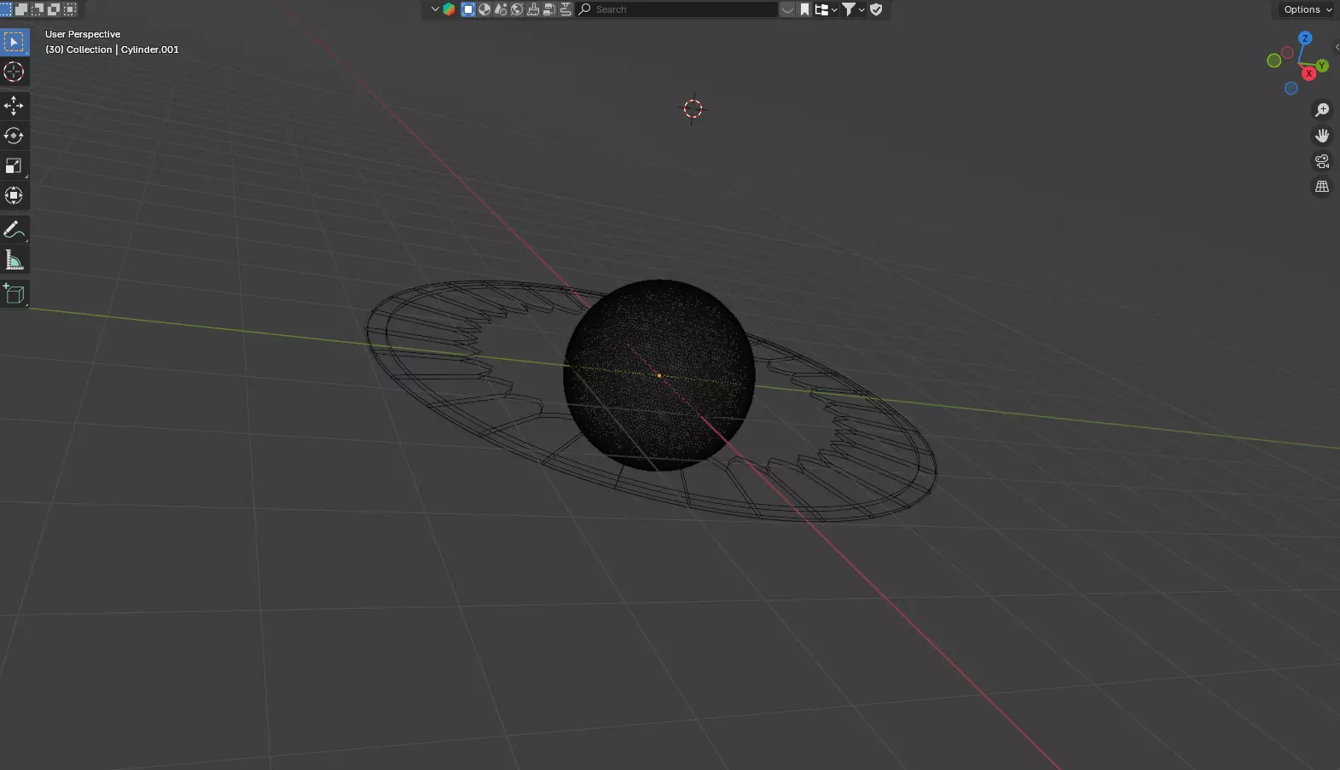Click the 'User Perspective' text
Viewport: 1340px width, 770px height.
coord(83,34)
